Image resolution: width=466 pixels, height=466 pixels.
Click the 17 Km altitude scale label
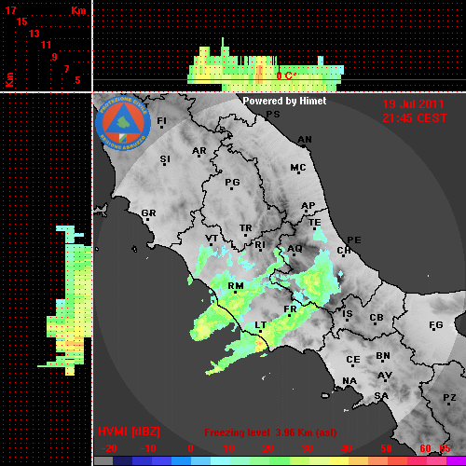(x=10, y=10)
